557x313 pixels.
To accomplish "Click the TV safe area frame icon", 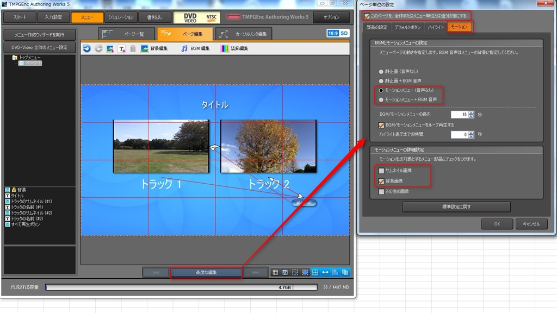I will click(295, 272).
